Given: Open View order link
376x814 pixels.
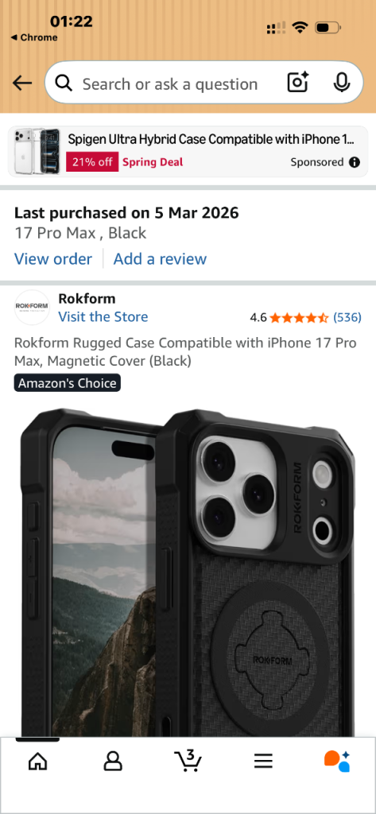Looking at the screenshot, I should [53, 258].
